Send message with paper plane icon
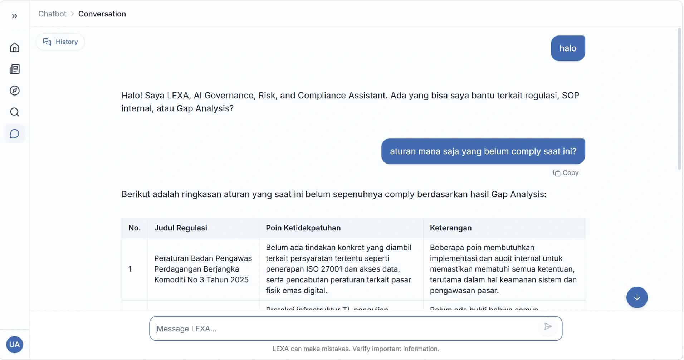The image size is (684, 360). (548, 326)
